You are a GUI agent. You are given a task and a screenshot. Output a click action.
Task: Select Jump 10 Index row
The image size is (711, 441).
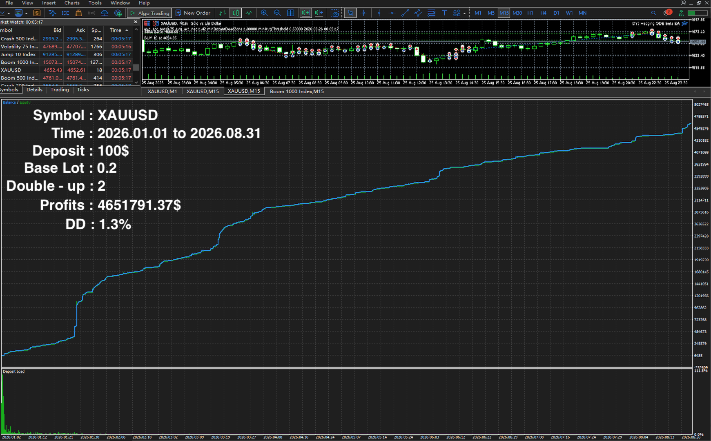[66, 54]
